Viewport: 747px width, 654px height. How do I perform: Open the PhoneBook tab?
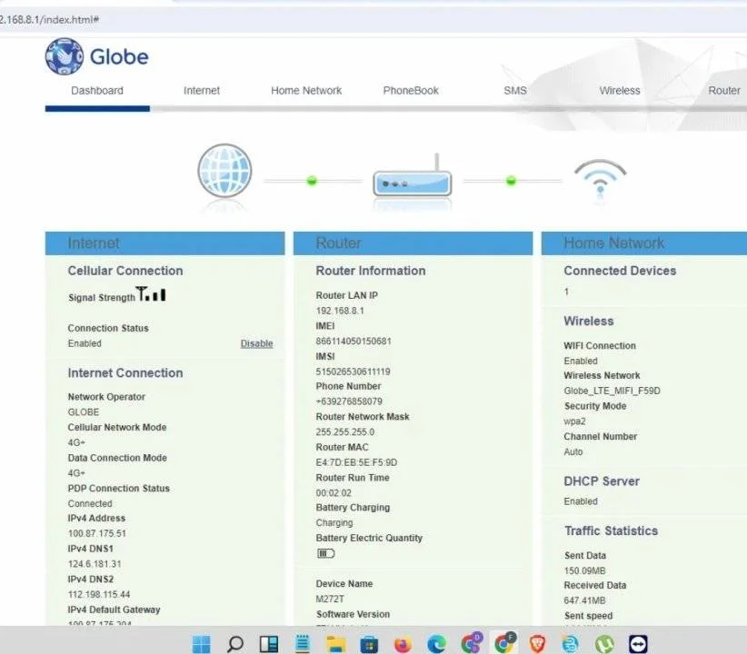pos(411,91)
